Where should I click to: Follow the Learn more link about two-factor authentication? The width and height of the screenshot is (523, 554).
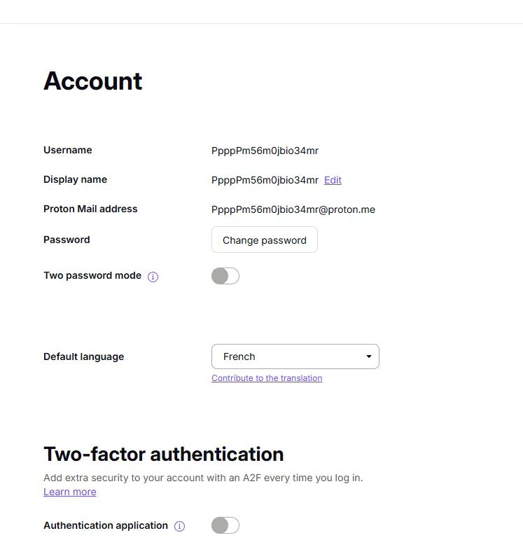(x=70, y=492)
